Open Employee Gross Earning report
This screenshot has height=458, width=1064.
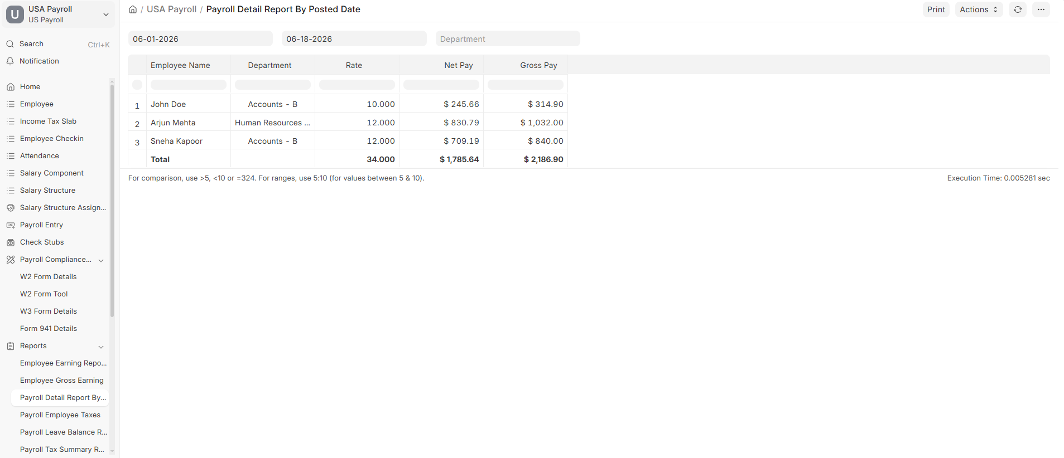62,381
